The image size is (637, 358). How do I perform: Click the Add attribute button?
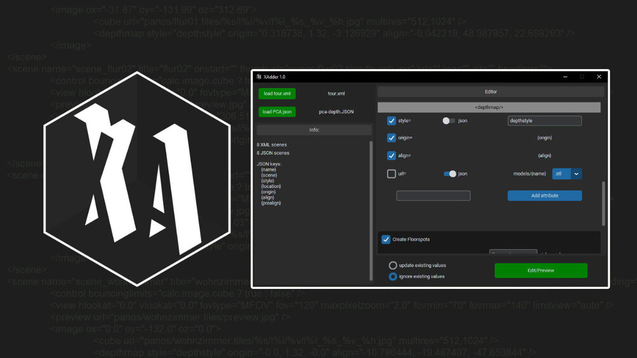pyautogui.click(x=544, y=196)
